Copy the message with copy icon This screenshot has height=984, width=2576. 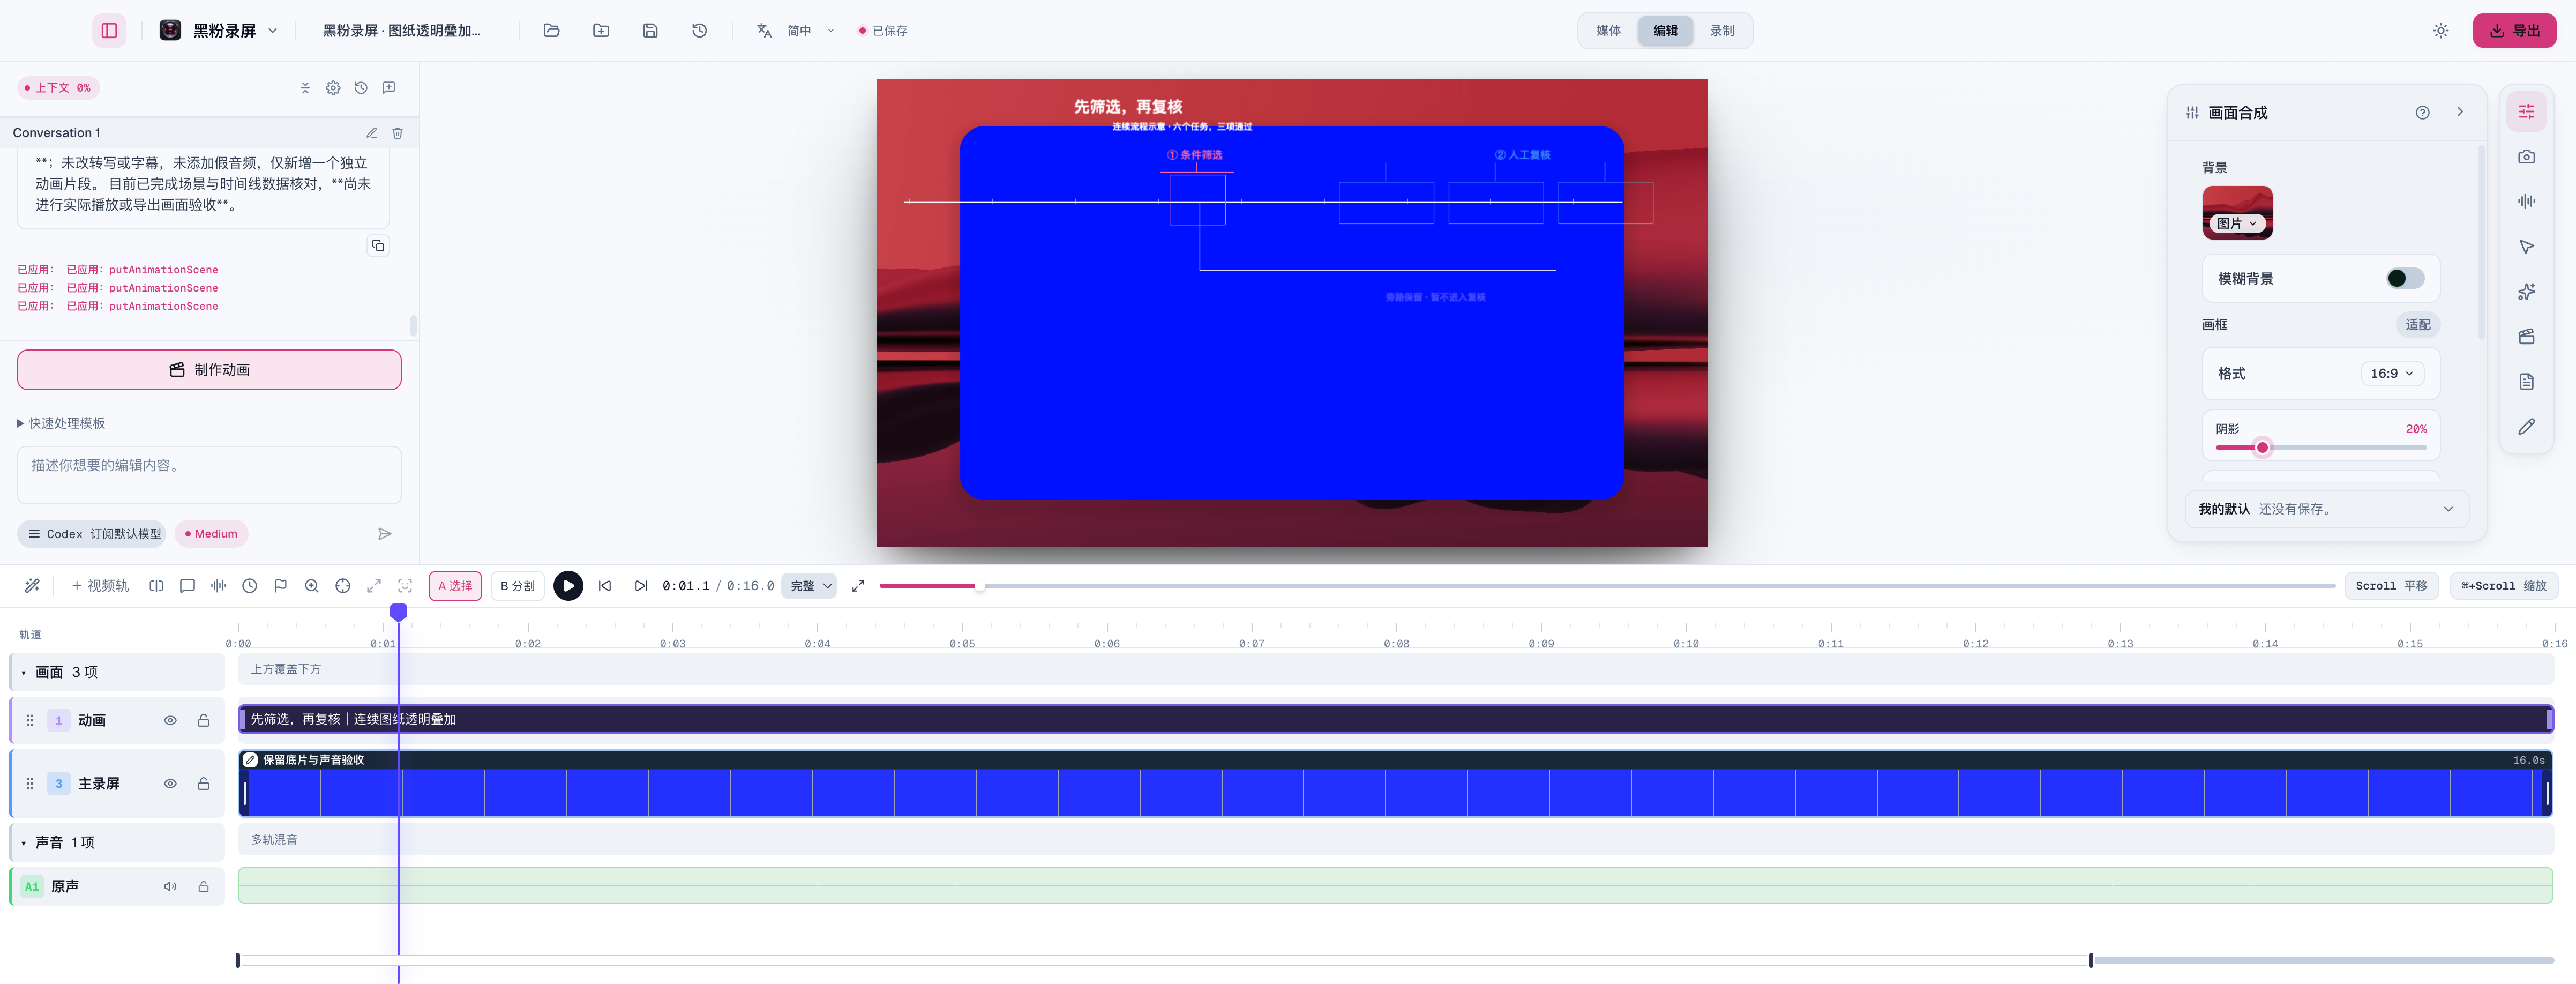point(378,246)
